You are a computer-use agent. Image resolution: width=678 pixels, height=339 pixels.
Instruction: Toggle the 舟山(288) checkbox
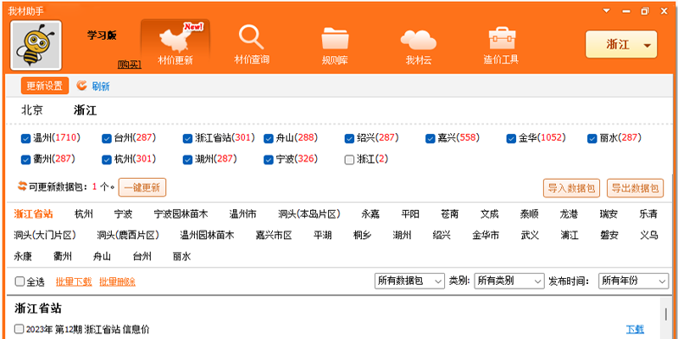pyautogui.click(x=268, y=138)
